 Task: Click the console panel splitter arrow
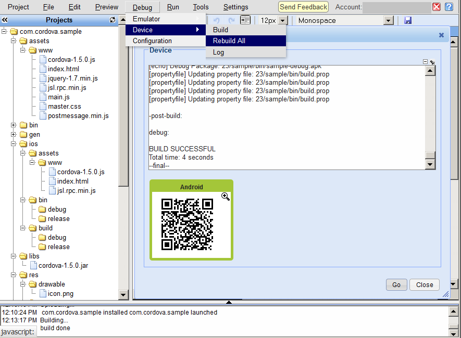[x=229, y=302]
